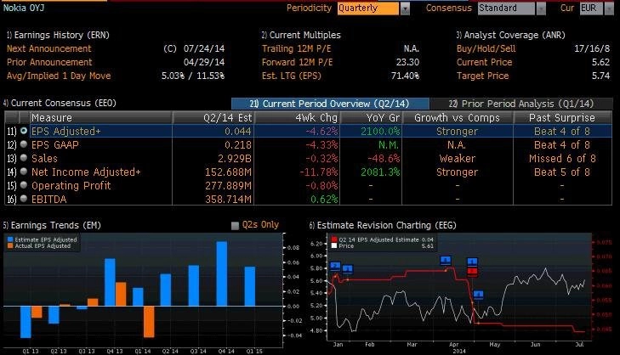Click the Buy/Hold/Sell value 17/16/8
The width and height of the screenshot is (620, 355).
[x=592, y=48]
